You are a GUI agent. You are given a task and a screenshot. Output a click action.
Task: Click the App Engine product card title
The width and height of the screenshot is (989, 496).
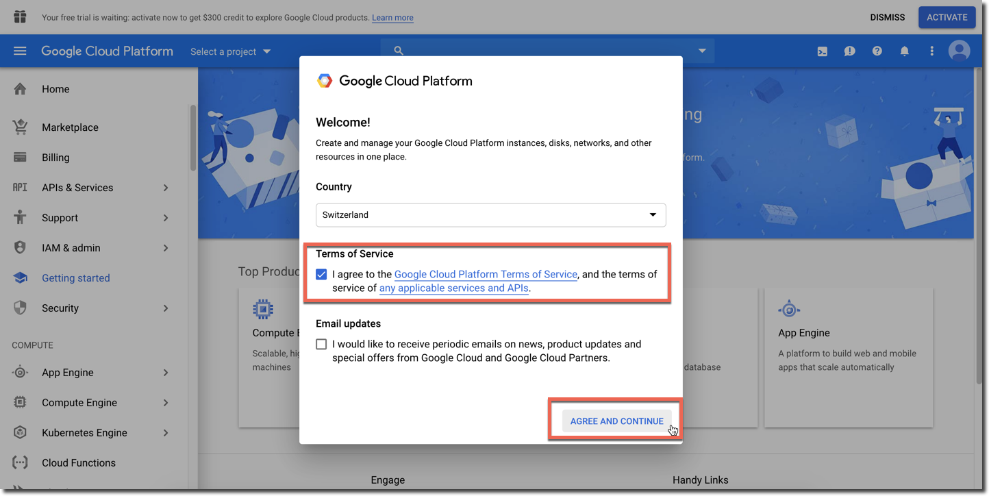[804, 333]
